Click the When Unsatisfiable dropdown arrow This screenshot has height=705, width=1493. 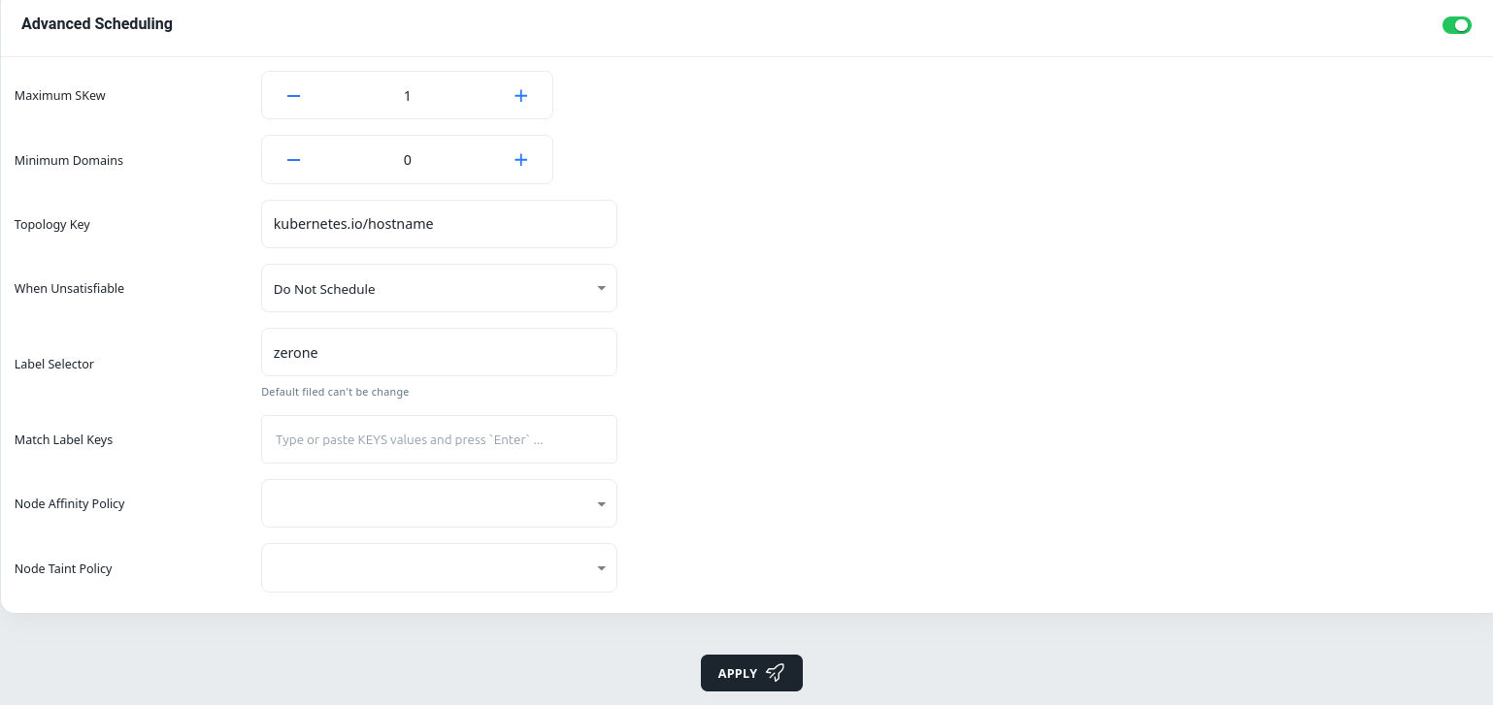pyautogui.click(x=601, y=288)
